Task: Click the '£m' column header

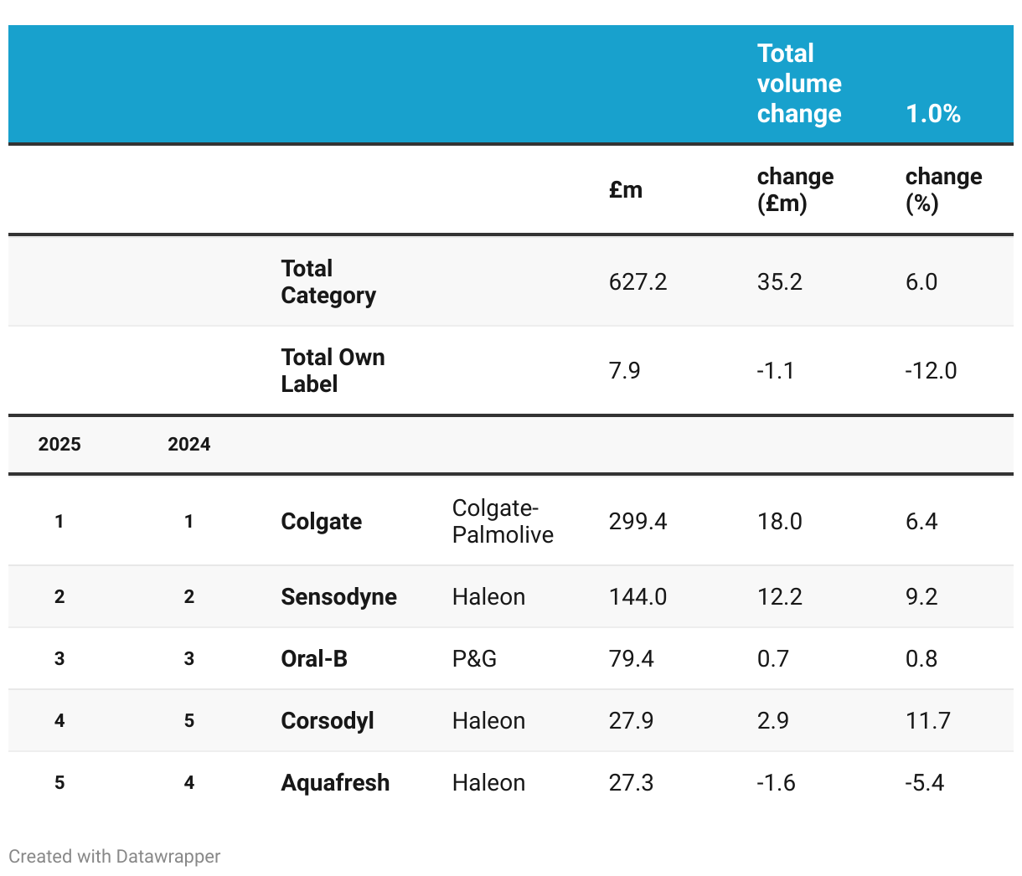Action: tap(626, 189)
